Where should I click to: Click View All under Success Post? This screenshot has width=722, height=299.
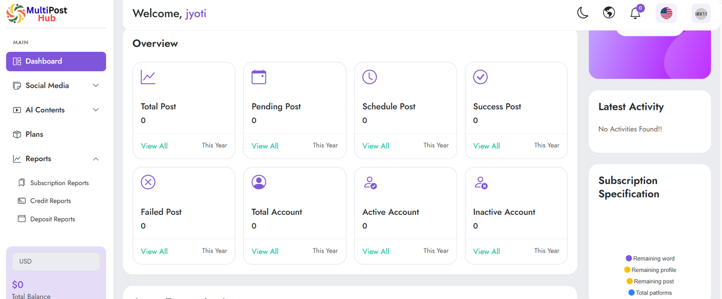tap(486, 146)
